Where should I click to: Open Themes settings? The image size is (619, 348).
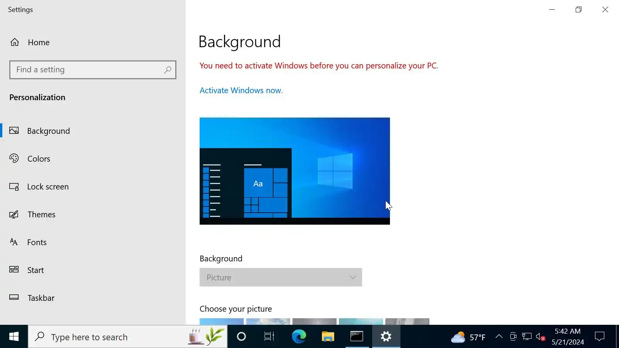click(93, 214)
